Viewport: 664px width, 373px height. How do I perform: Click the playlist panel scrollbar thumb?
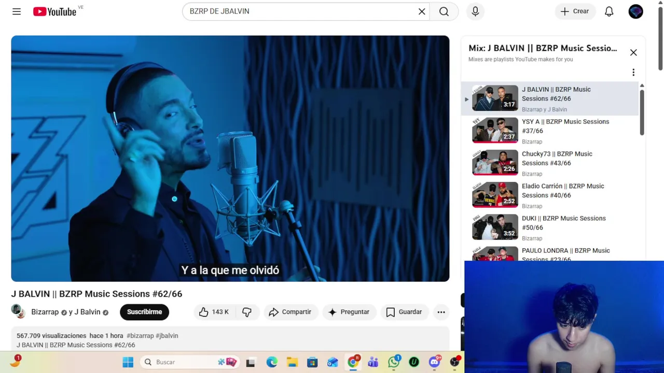click(642, 111)
